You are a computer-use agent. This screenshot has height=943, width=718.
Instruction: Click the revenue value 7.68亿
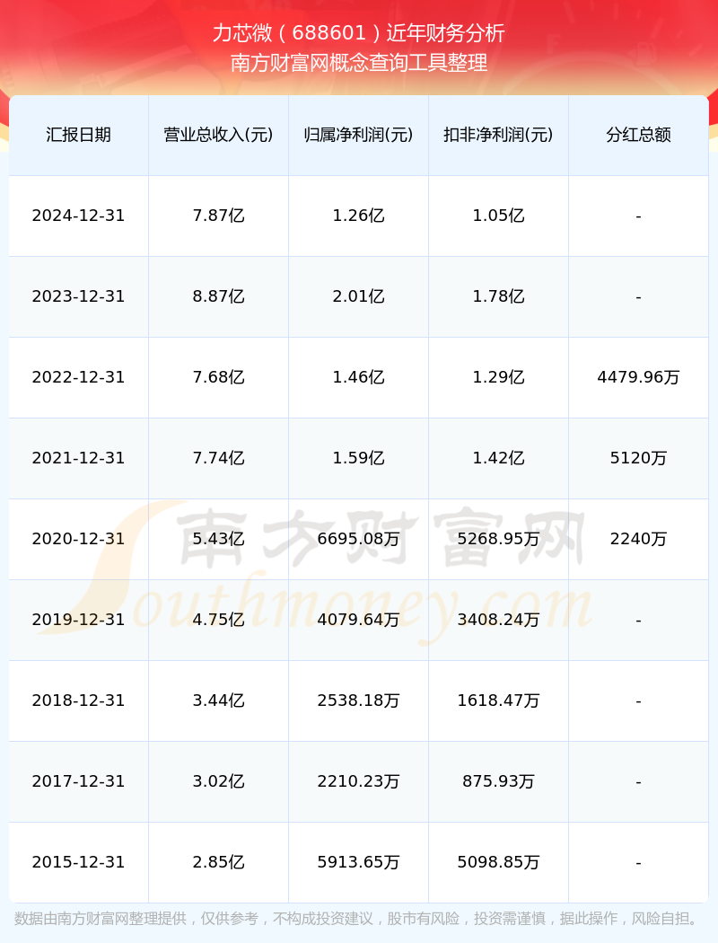point(219,378)
